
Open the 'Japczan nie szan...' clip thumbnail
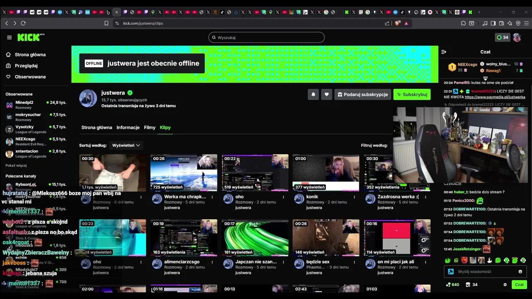(255, 238)
